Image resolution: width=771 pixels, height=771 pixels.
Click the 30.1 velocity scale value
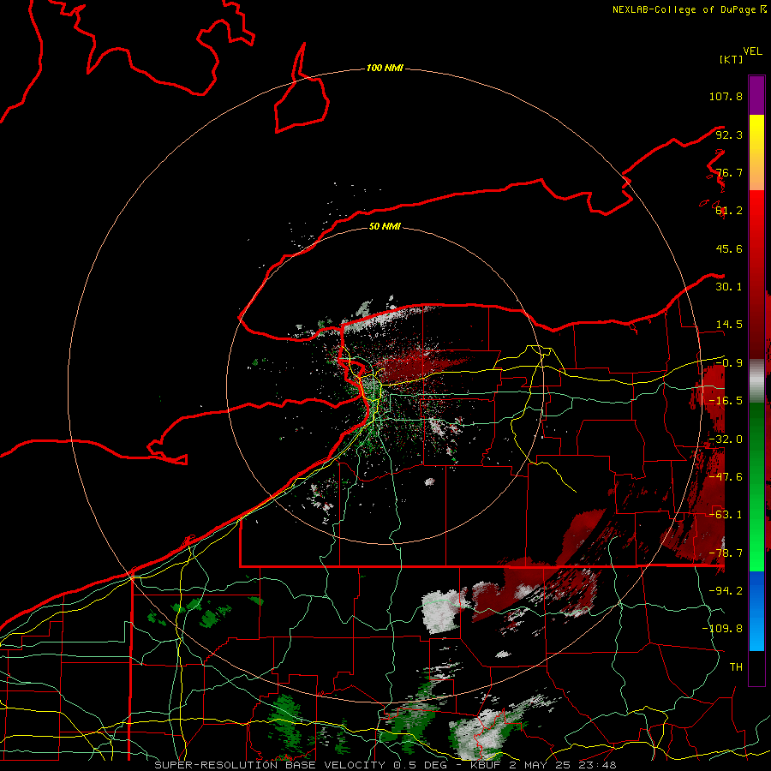click(x=729, y=287)
